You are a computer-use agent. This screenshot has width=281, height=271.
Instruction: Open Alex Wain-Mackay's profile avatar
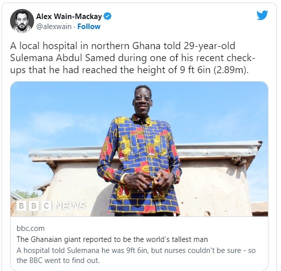tap(22, 21)
